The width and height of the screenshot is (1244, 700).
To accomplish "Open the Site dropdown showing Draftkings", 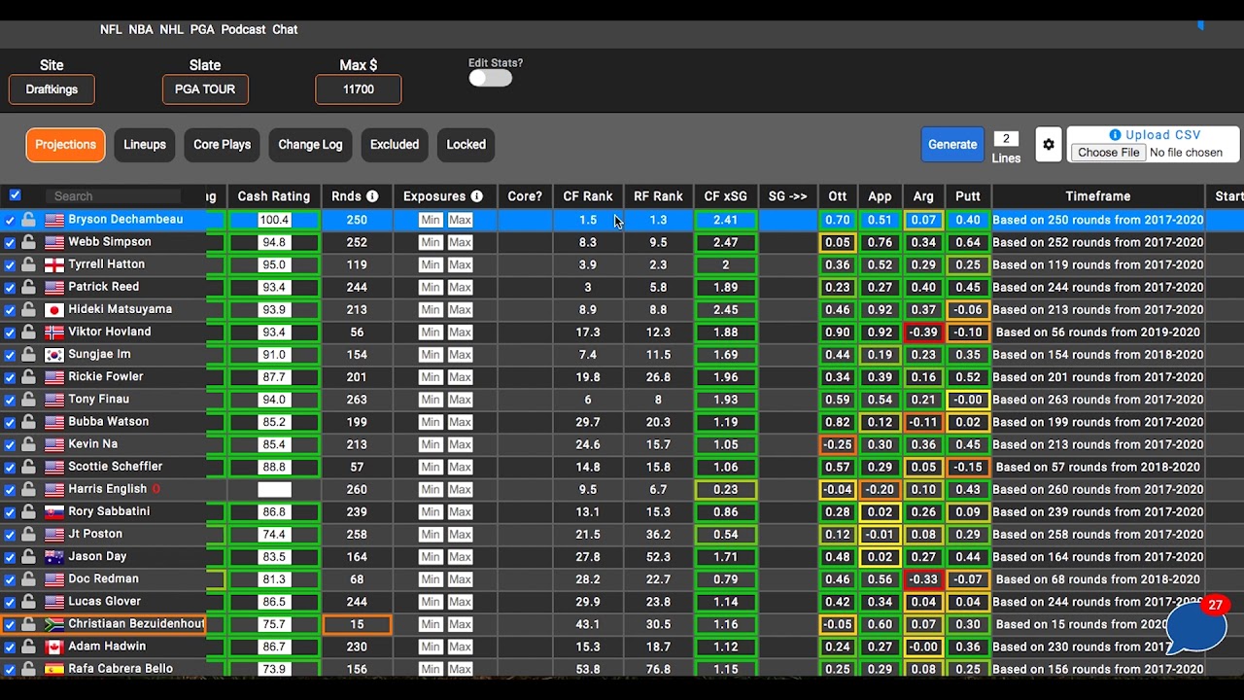I will click(52, 89).
